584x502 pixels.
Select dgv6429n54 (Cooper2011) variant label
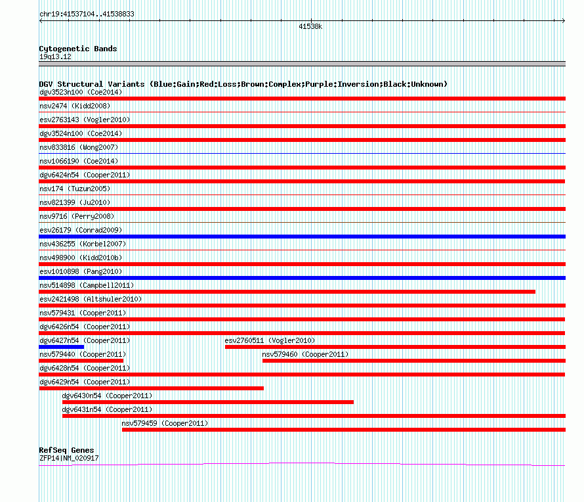85,382
